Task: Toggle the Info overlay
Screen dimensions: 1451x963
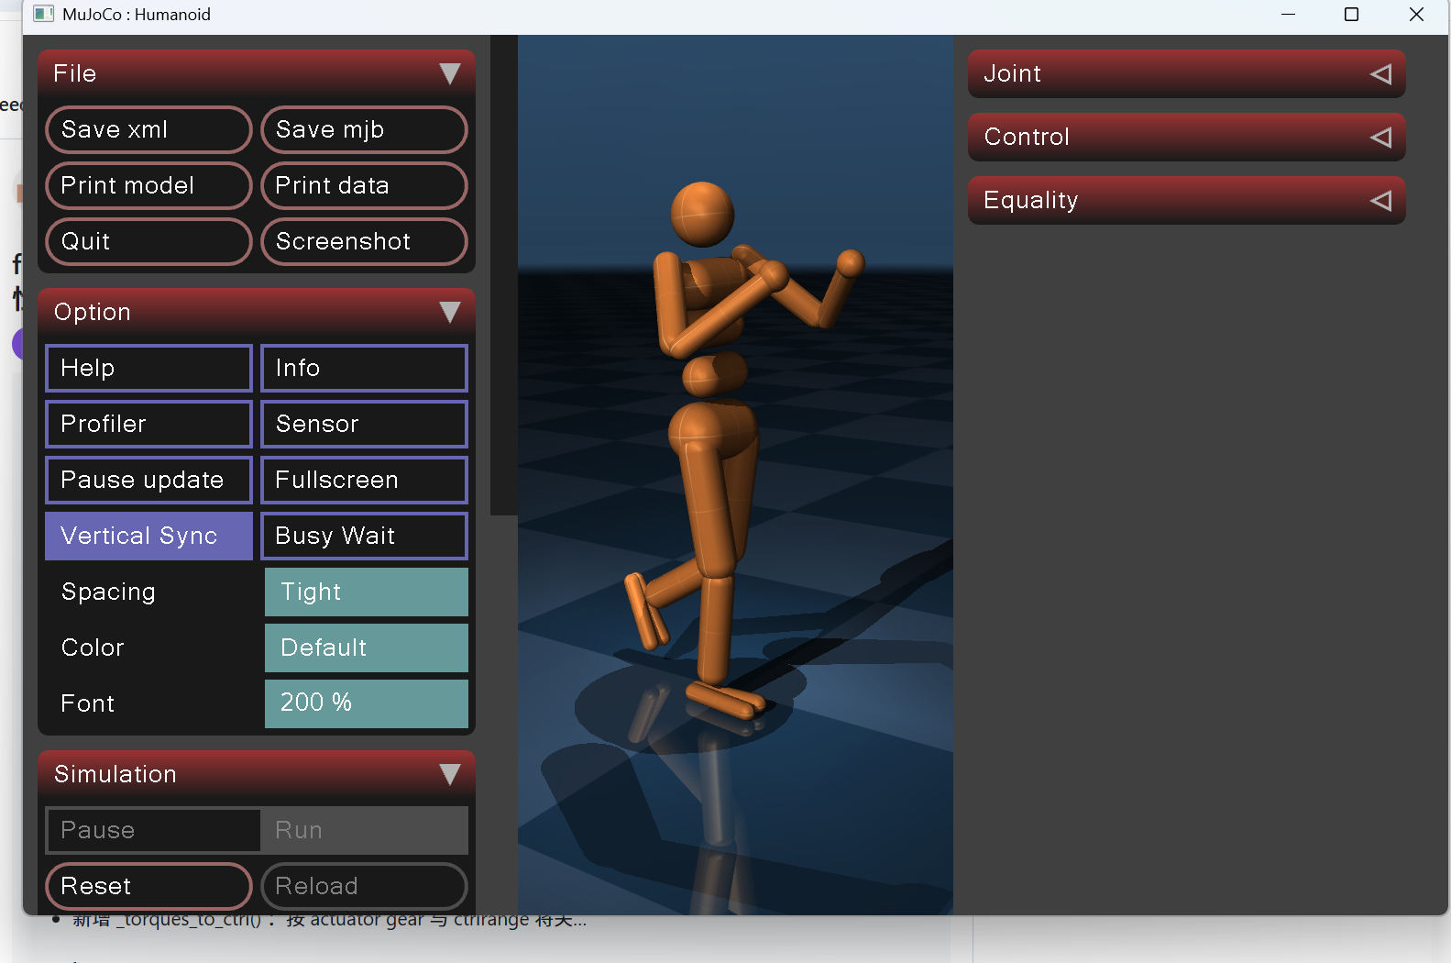Action: [364, 368]
